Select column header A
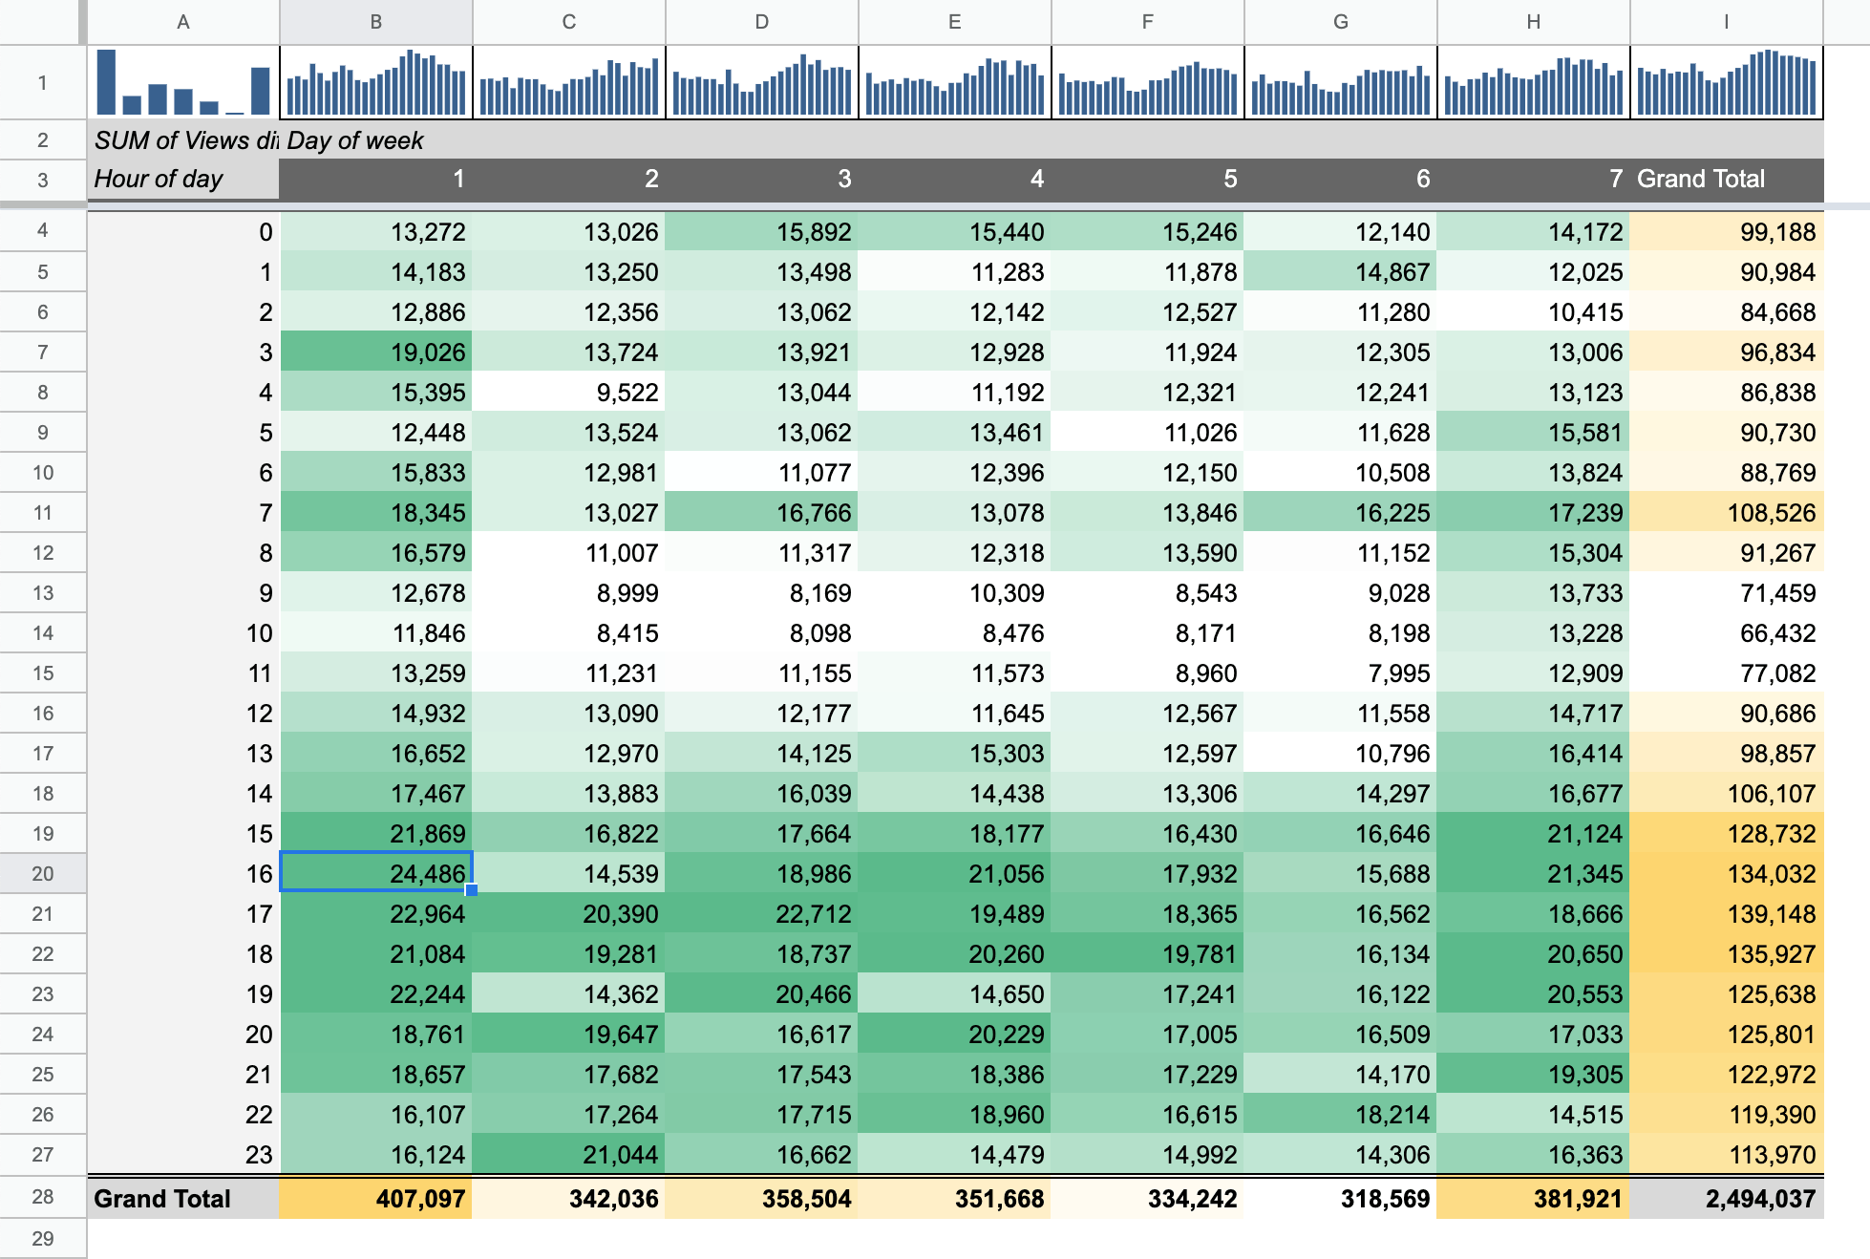 click(x=183, y=22)
